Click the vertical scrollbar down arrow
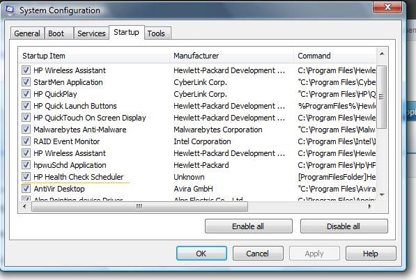Screen dimensions: 416x280 coord(382,194)
